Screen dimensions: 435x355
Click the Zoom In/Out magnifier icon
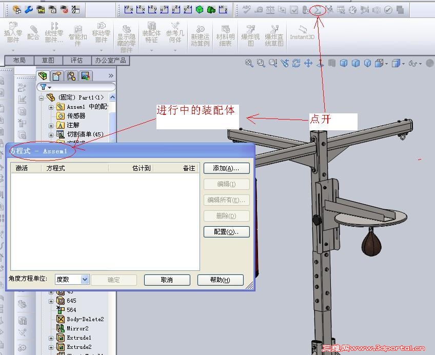coord(273,63)
